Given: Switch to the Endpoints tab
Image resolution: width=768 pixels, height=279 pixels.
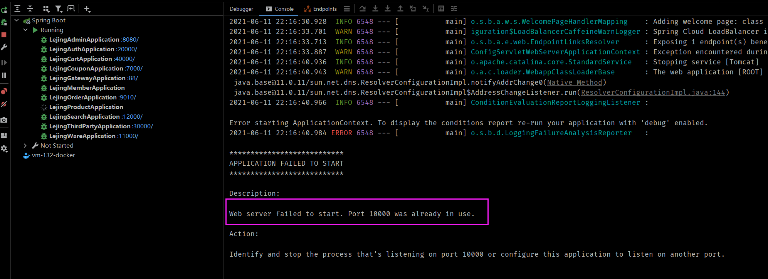Looking at the screenshot, I should coord(321,9).
